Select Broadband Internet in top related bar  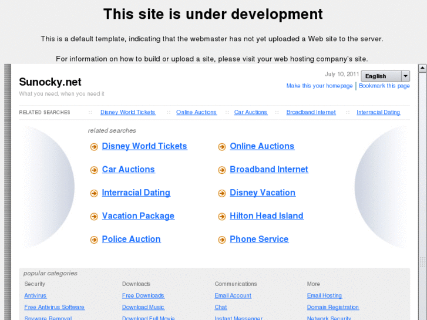(x=311, y=112)
